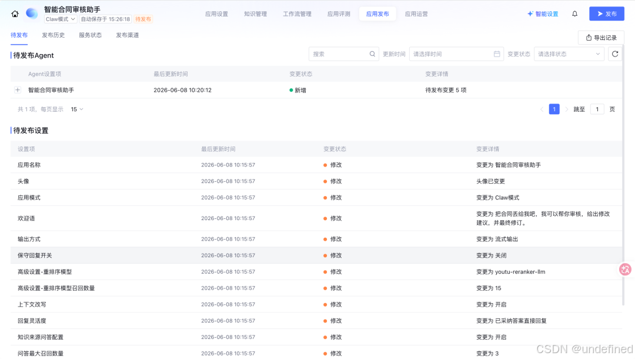Click the 输出方式 setting row

click(x=316, y=239)
